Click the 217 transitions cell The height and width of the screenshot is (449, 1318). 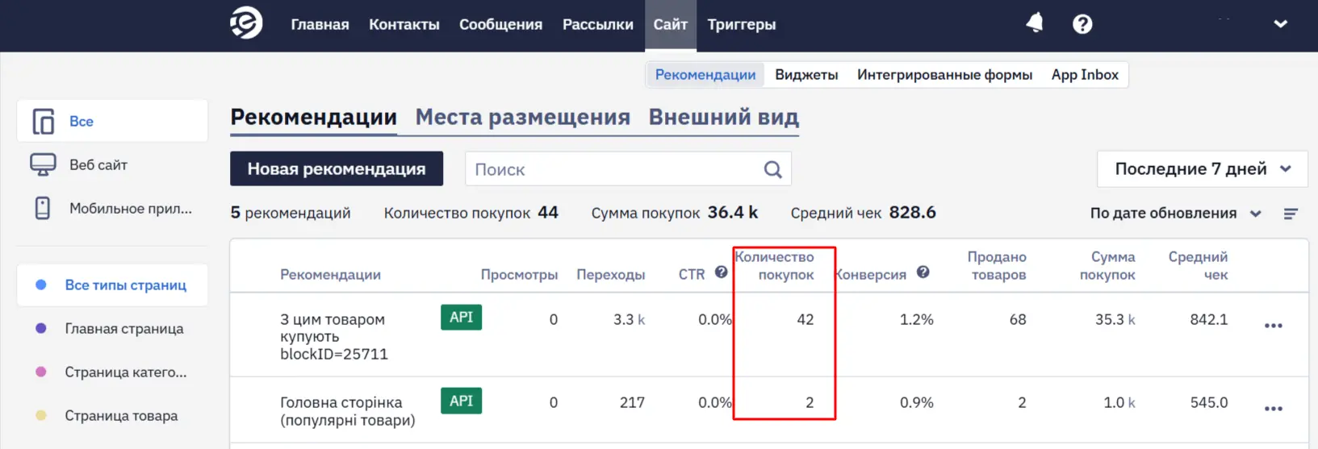[x=632, y=403]
